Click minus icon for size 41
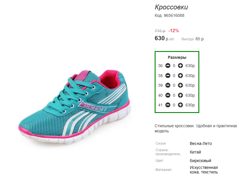237x178 pixels. click(168, 105)
